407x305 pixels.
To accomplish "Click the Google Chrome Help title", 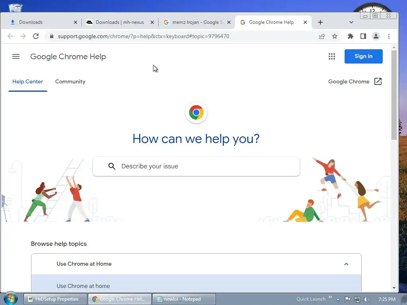I will click(x=68, y=56).
